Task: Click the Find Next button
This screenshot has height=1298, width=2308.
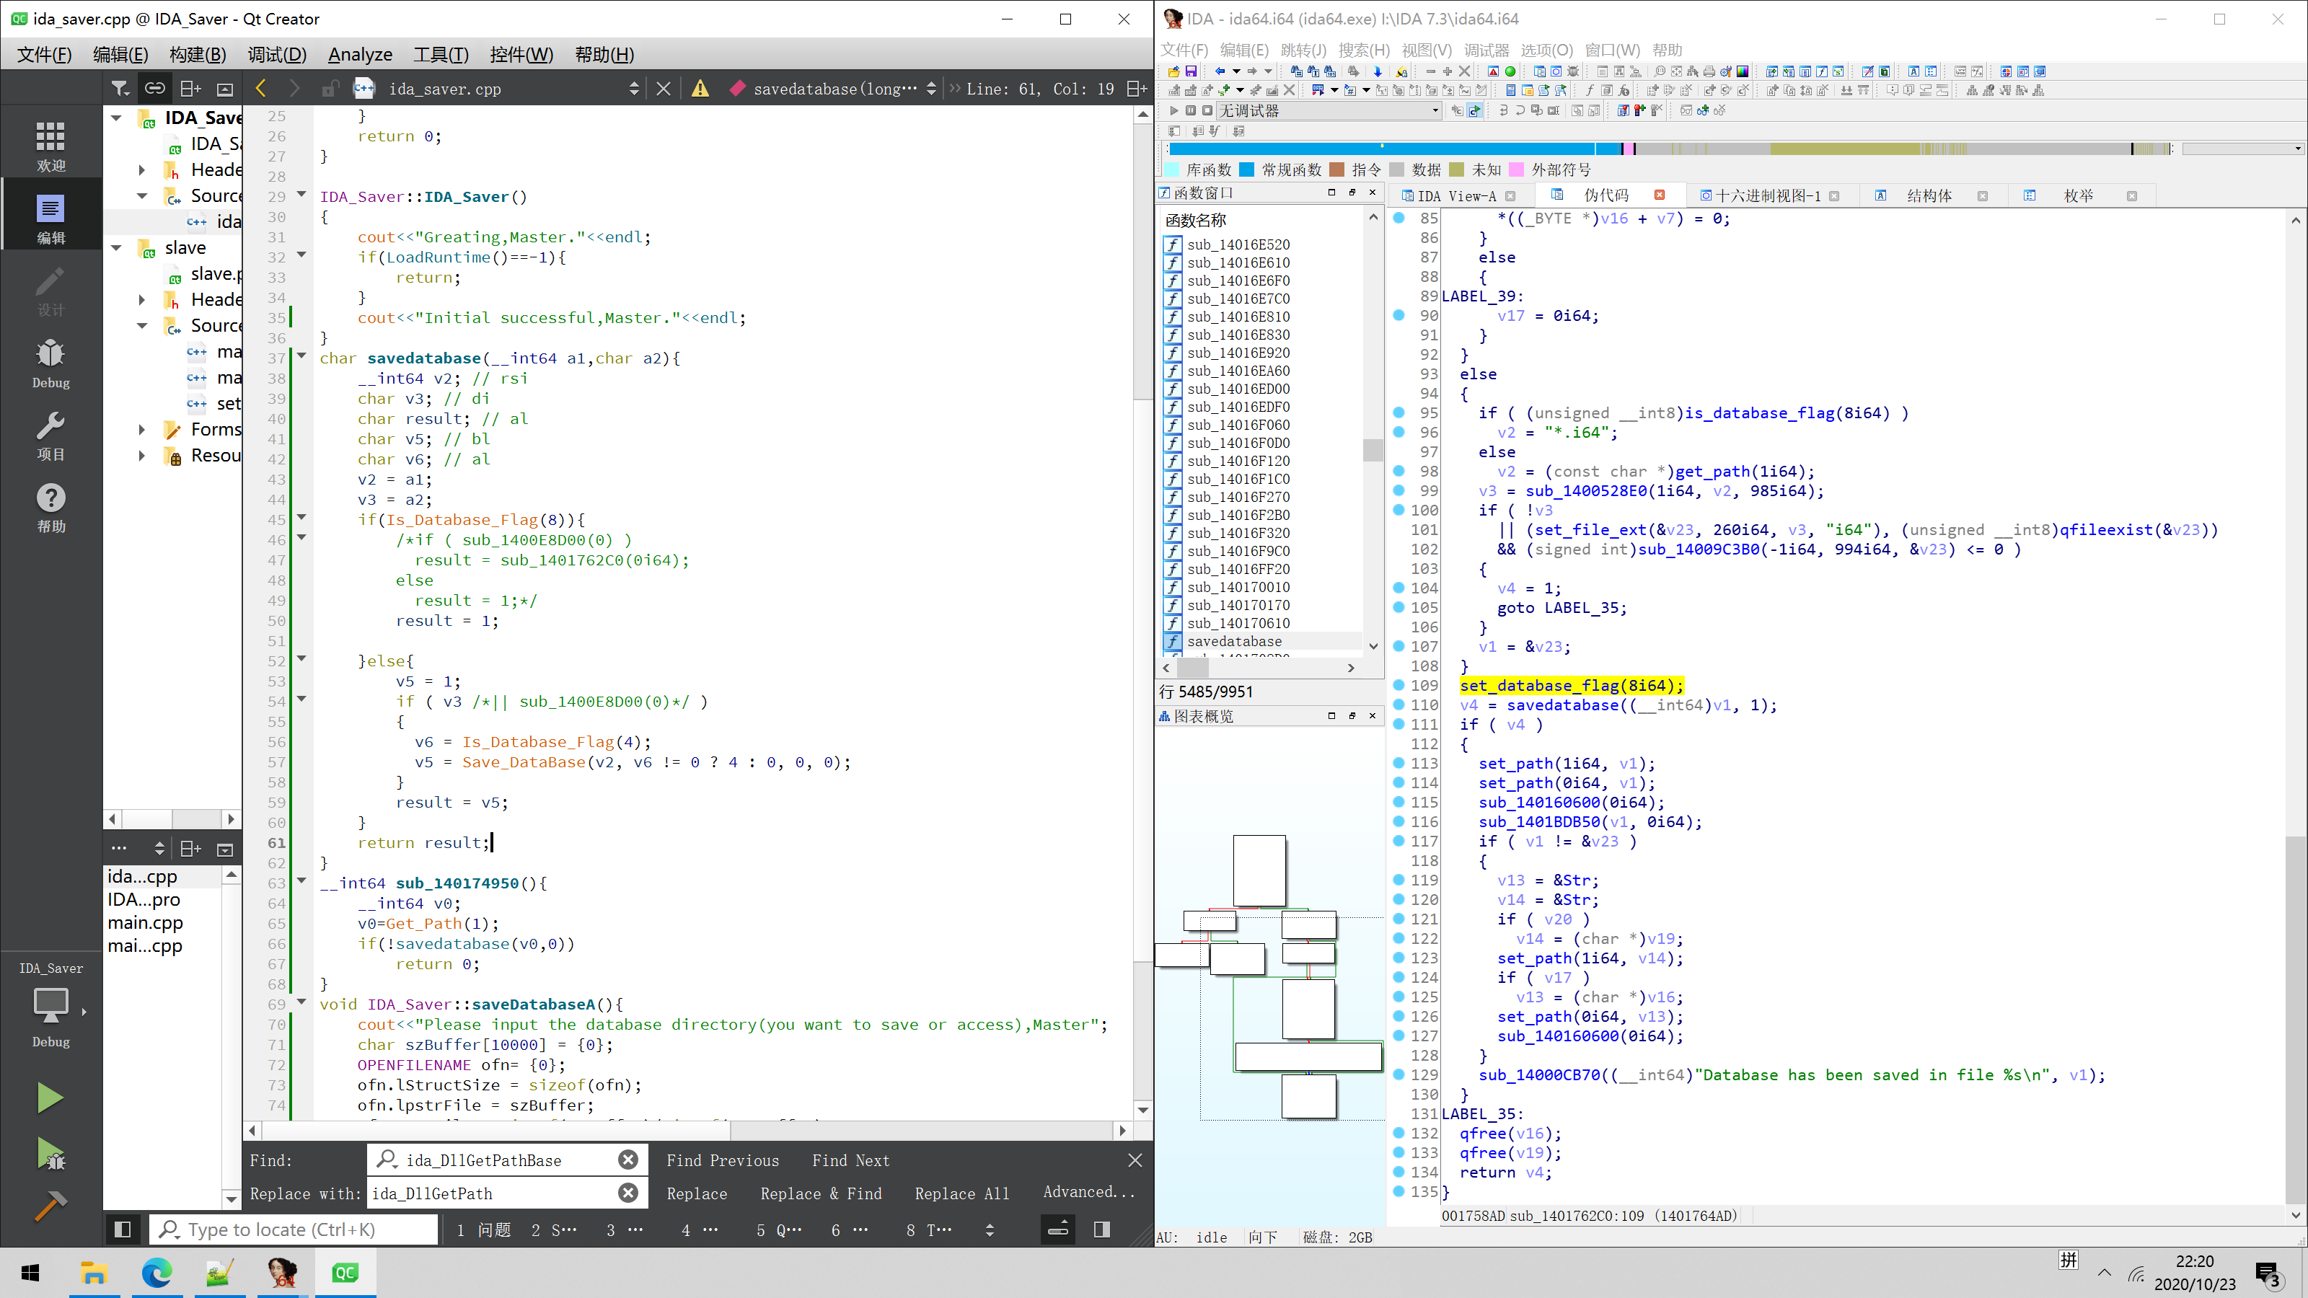Action: tap(850, 1160)
